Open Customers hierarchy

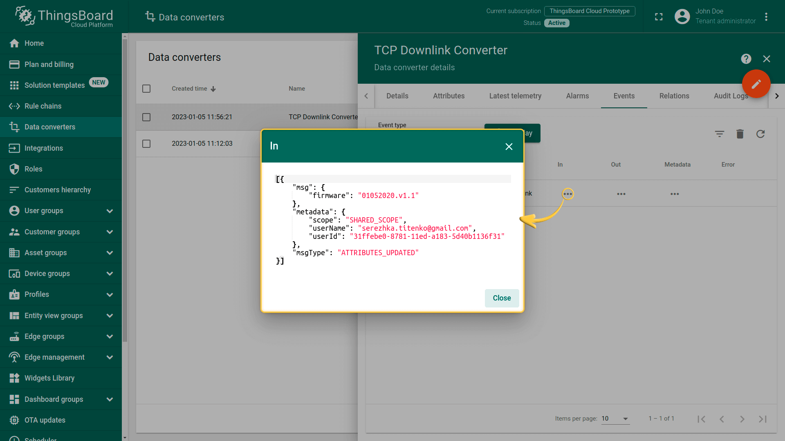(61, 190)
